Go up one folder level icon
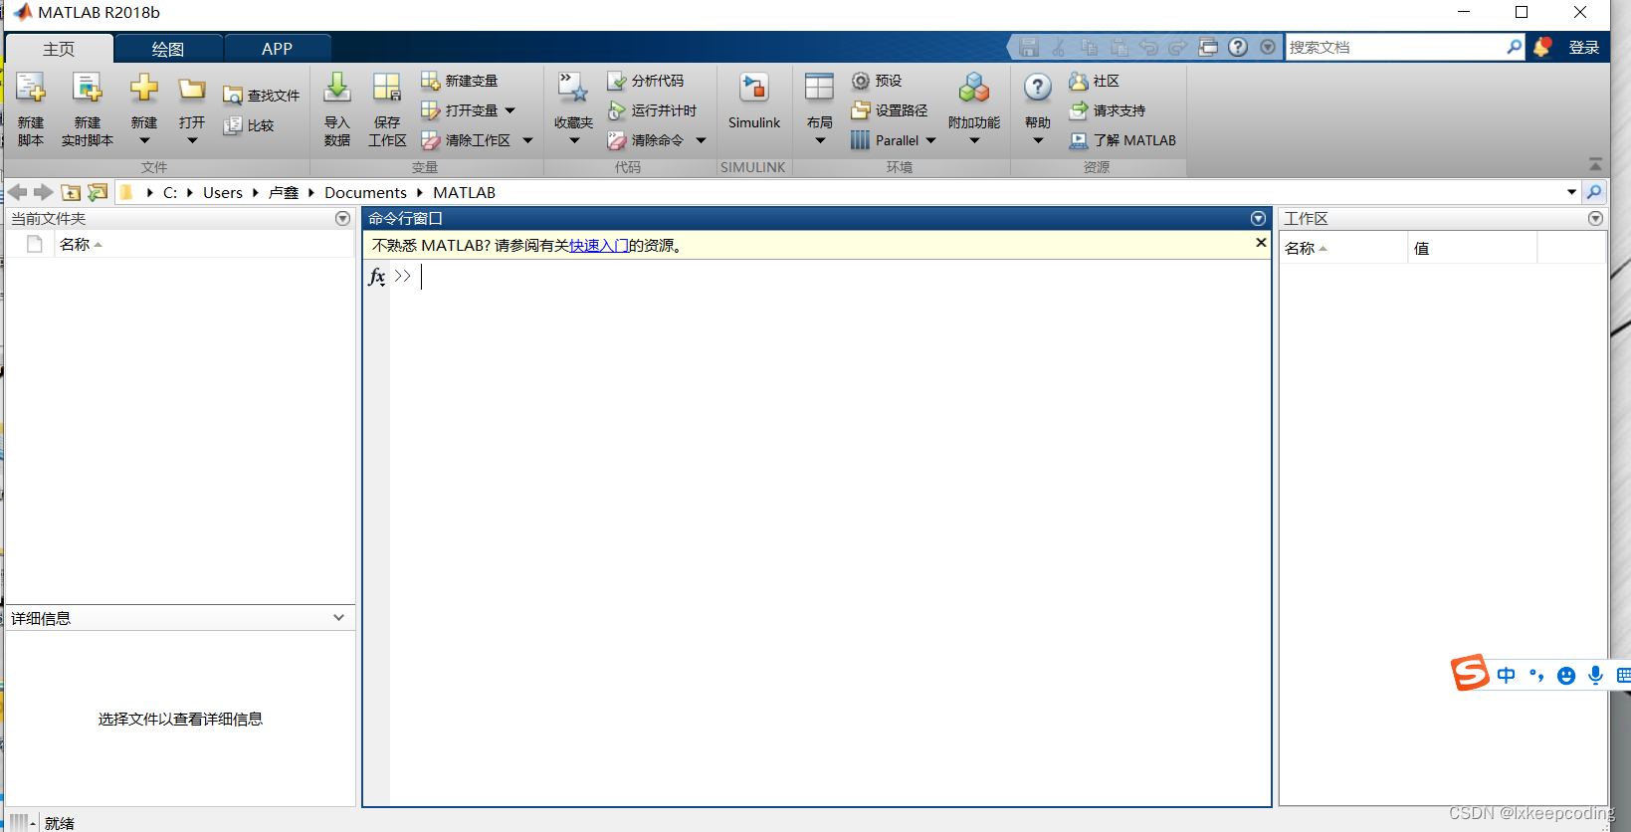 point(71,192)
